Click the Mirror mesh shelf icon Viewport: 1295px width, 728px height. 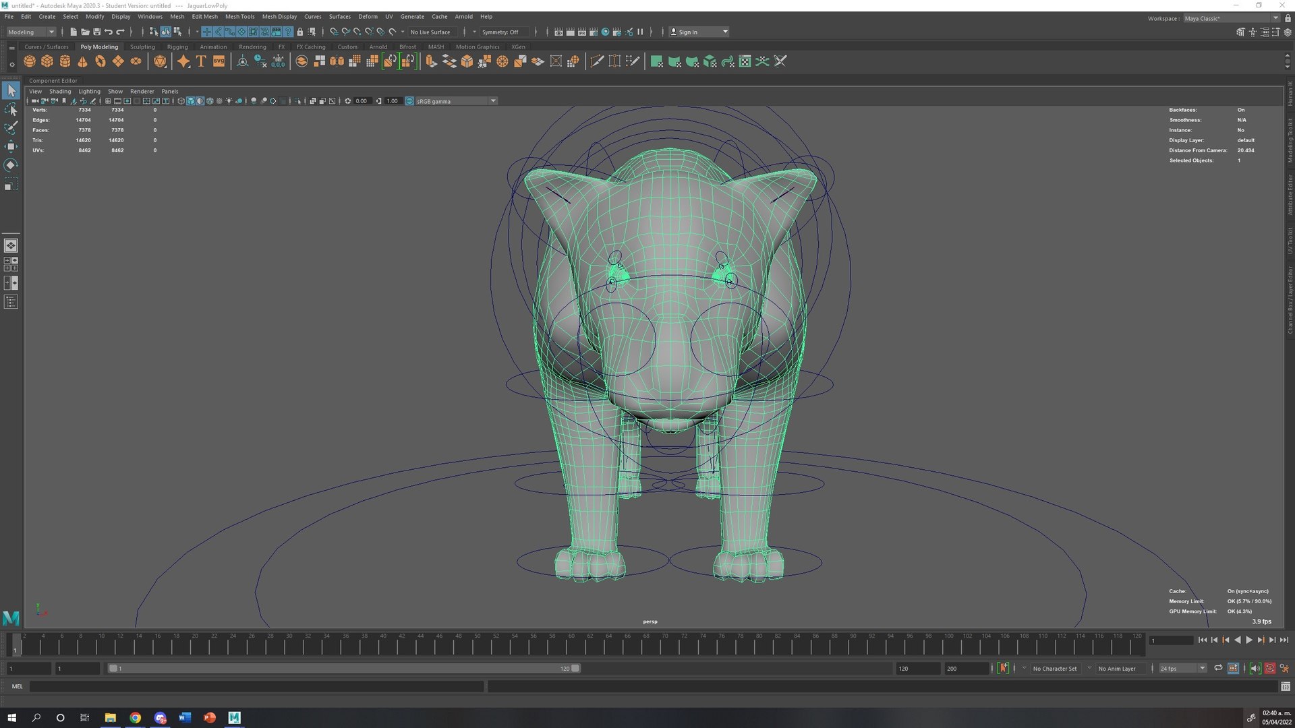click(337, 61)
